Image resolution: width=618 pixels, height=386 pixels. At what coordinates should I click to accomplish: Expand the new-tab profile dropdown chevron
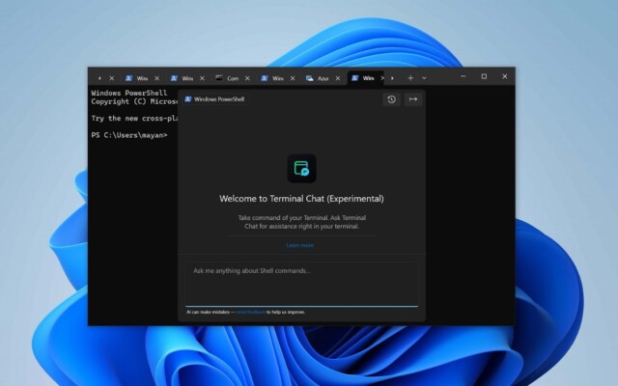[424, 78]
